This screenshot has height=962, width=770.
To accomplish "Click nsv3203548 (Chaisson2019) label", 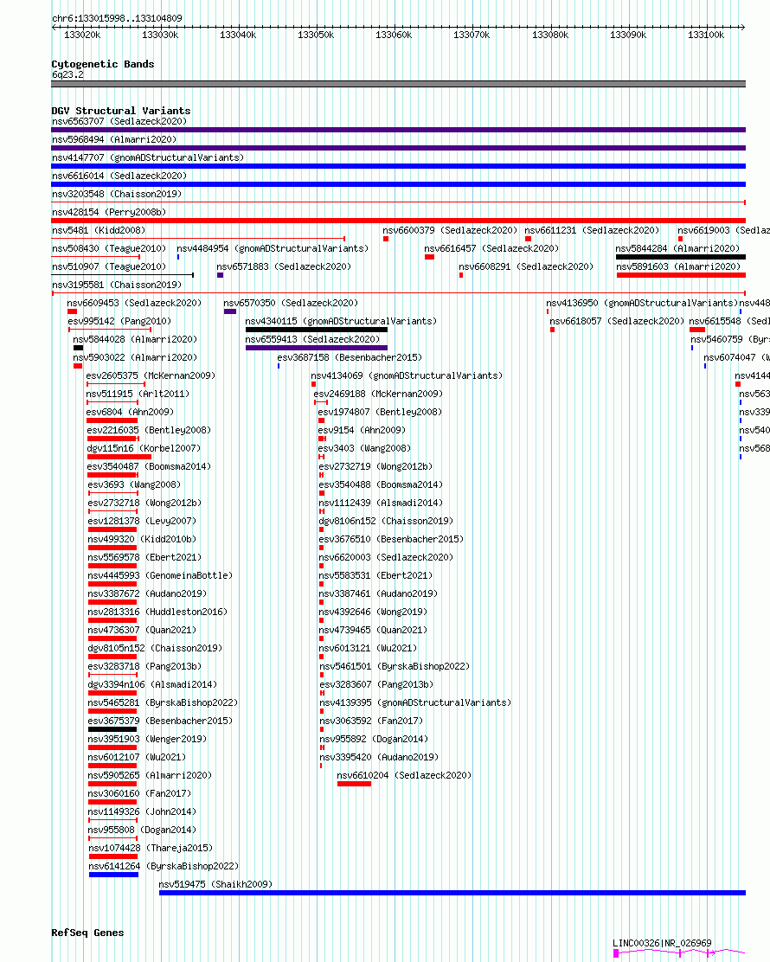I will click(117, 195).
